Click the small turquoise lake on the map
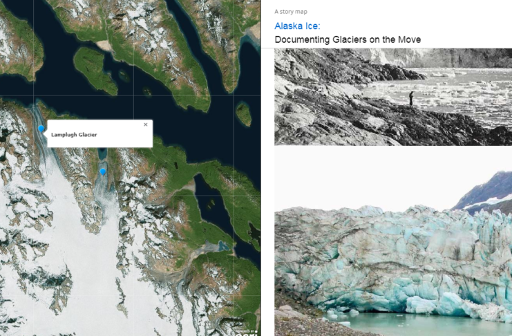Viewport: 512px width, 336px height. point(222,245)
